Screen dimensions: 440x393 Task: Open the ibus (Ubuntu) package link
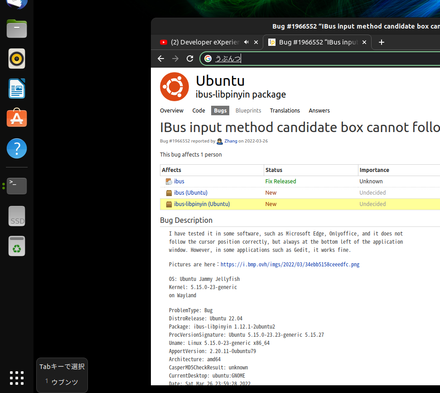[190, 192]
